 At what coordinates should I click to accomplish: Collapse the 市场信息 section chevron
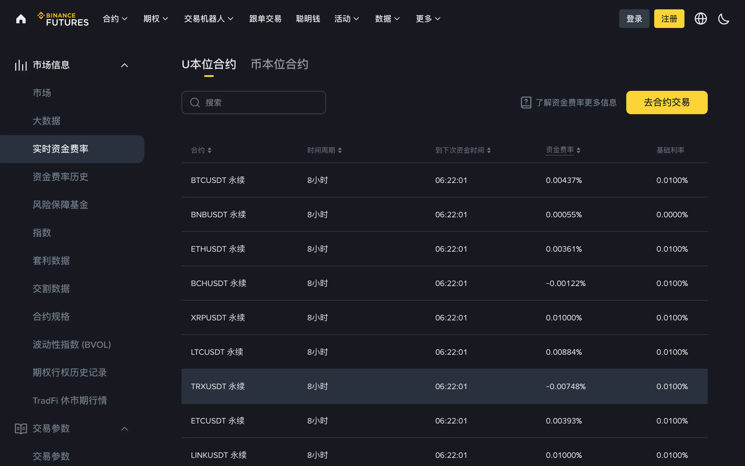point(124,65)
